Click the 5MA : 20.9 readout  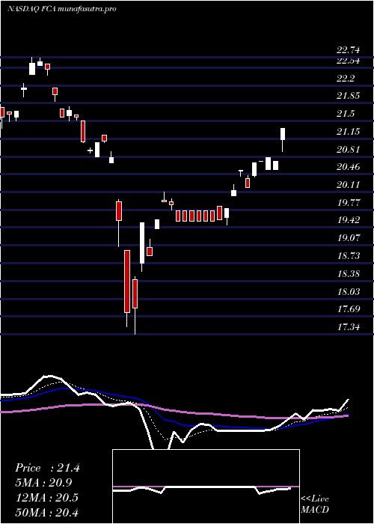click(x=43, y=483)
